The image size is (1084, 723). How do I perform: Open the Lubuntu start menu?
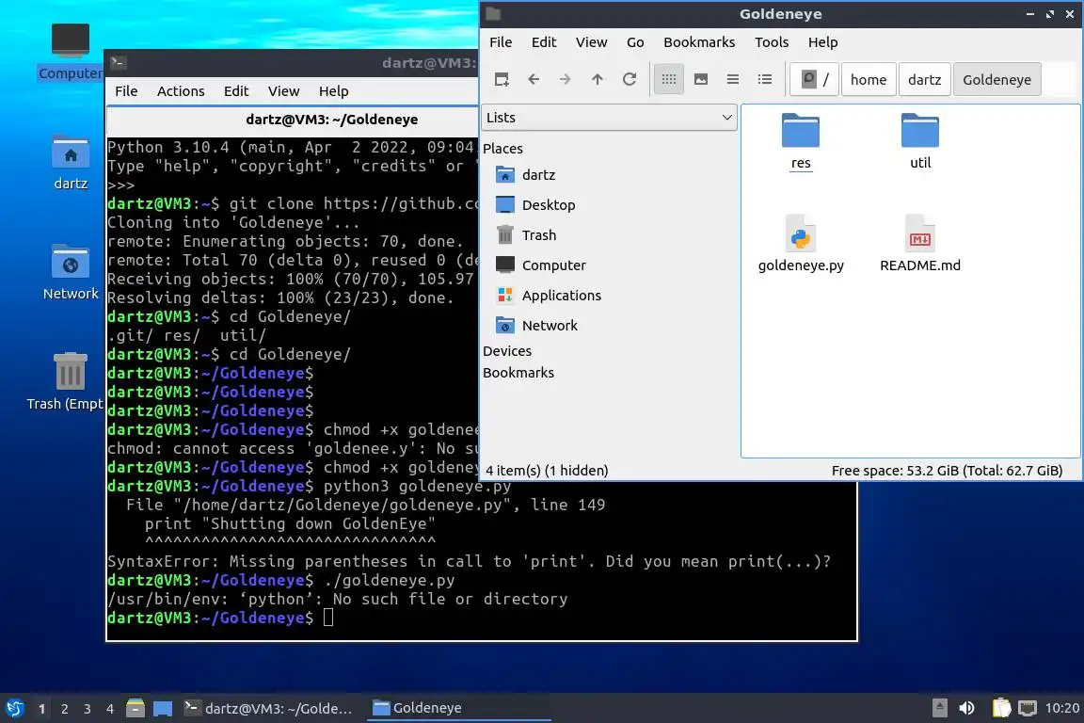[14, 709]
